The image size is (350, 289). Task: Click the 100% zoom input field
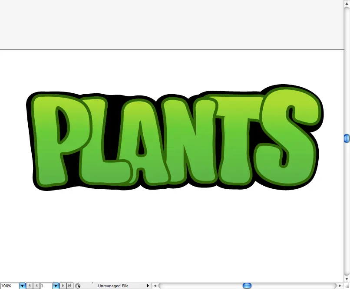(10, 286)
